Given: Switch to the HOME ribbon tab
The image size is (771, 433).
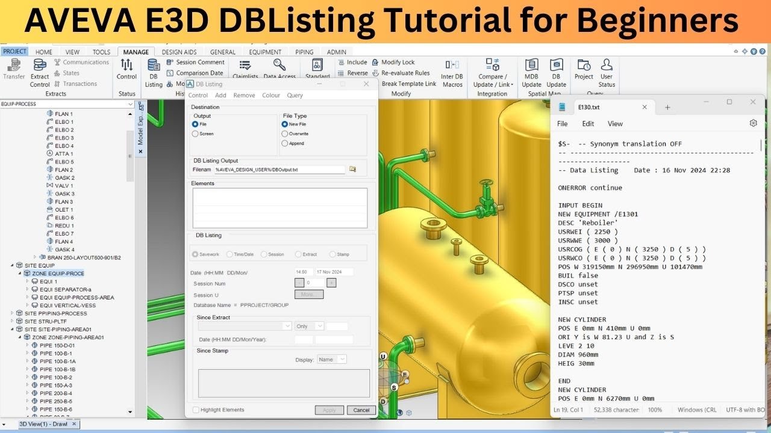Looking at the screenshot, I should pyautogui.click(x=44, y=52).
